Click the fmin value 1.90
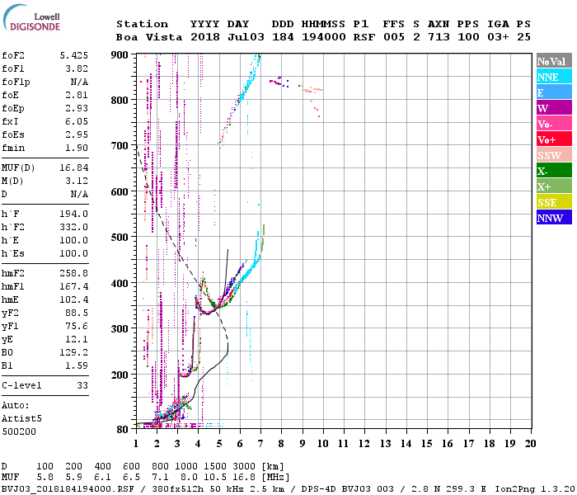 (77, 148)
